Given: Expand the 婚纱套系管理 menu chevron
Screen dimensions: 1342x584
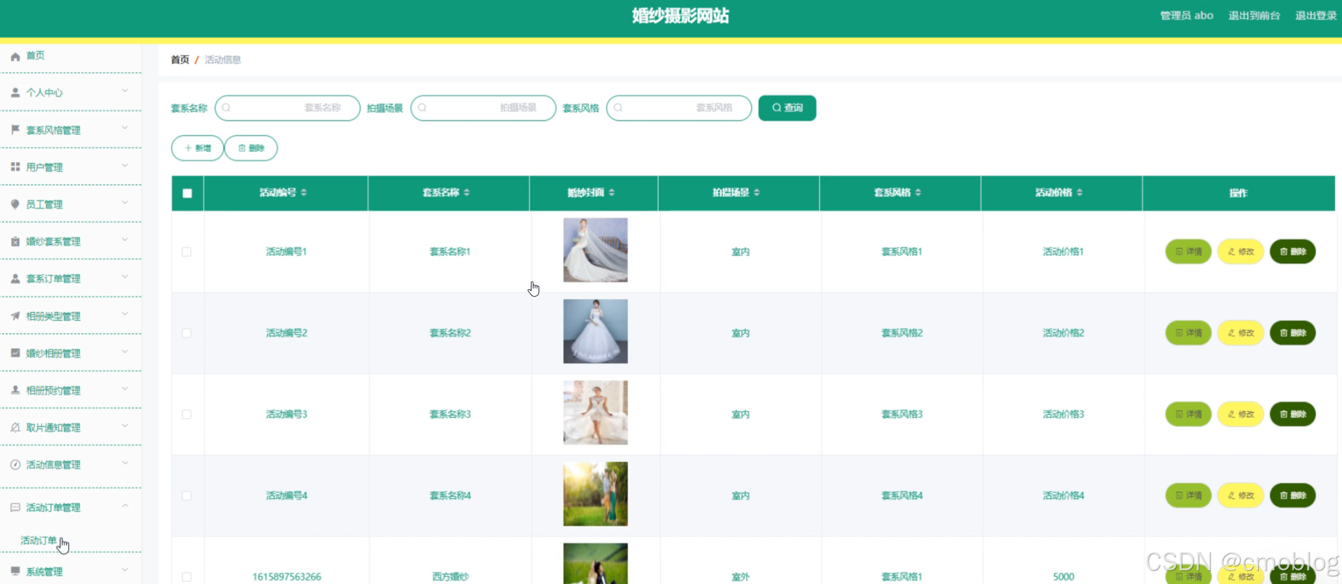Looking at the screenshot, I should click(125, 239).
